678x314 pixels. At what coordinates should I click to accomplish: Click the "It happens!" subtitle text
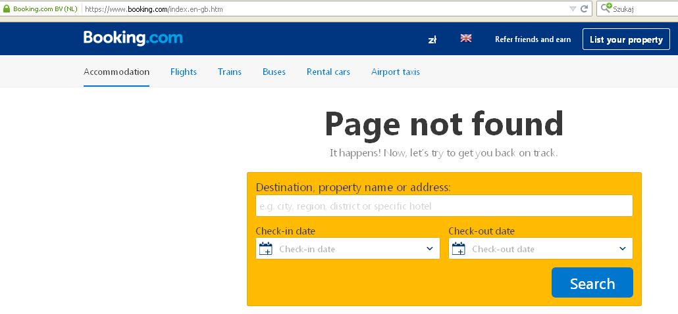(x=444, y=152)
